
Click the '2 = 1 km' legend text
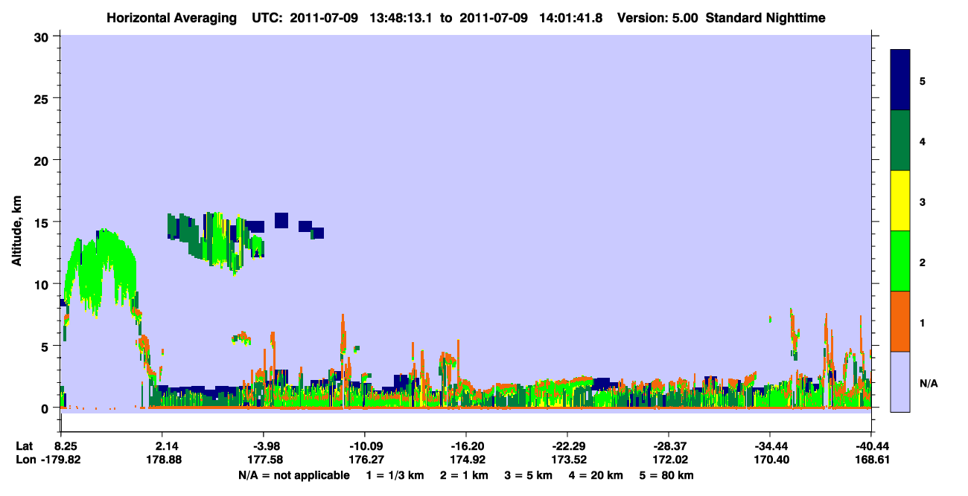click(x=463, y=475)
